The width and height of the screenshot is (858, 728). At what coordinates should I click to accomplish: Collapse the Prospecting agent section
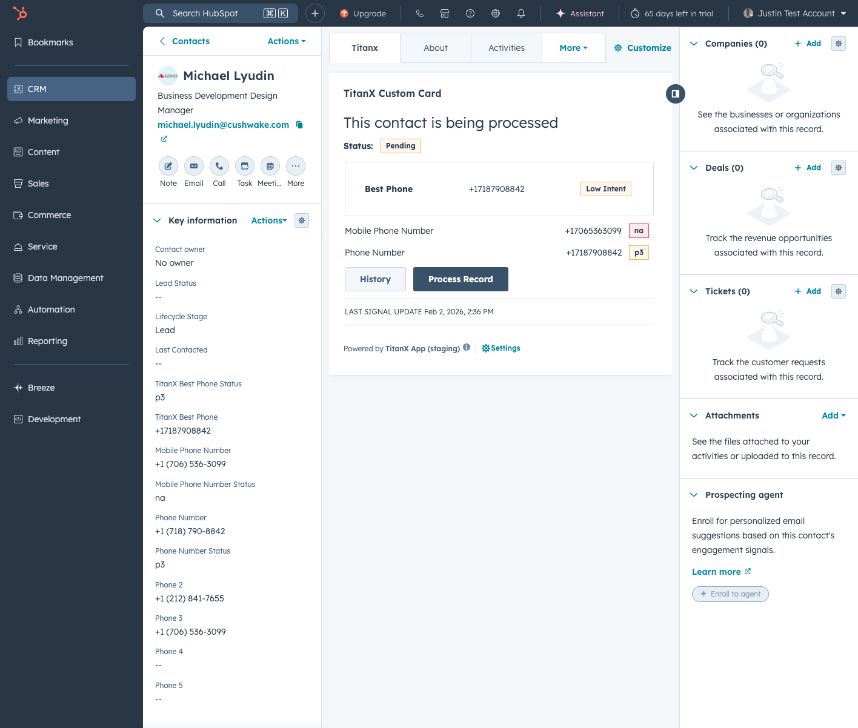[x=694, y=495]
